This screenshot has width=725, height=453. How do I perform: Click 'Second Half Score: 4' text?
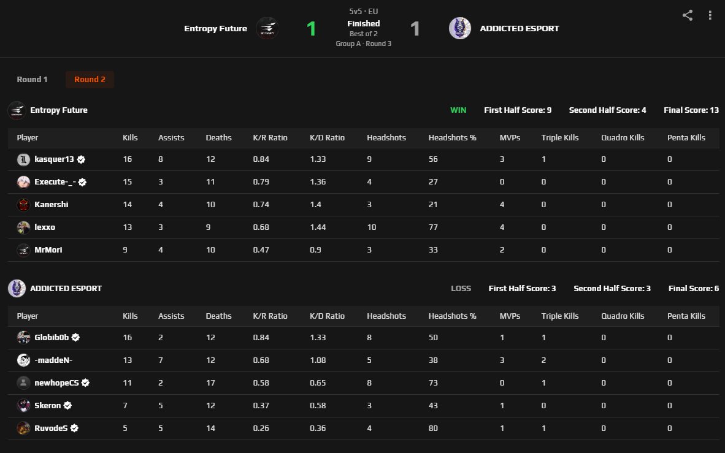(608, 110)
